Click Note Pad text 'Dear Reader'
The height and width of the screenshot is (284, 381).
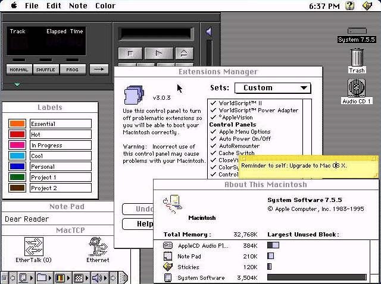tap(27, 219)
